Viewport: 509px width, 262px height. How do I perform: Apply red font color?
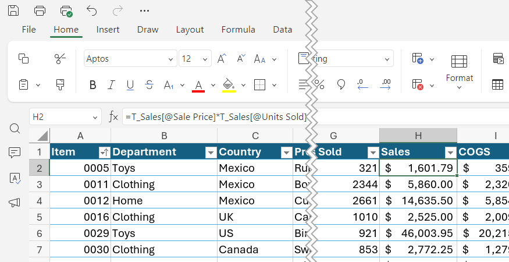(198, 86)
